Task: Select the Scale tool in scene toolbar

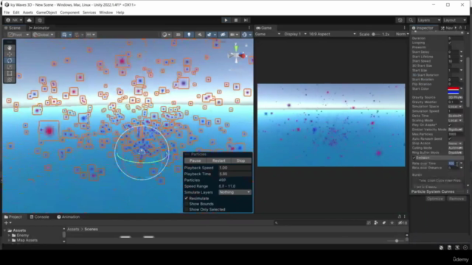Action: pyautogui.click(x=10, y=67)
